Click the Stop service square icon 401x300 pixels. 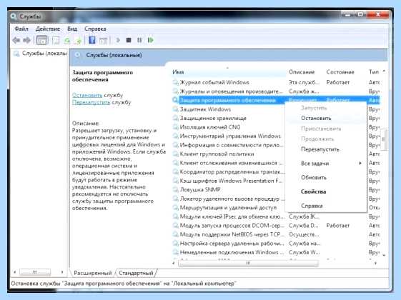129,40
